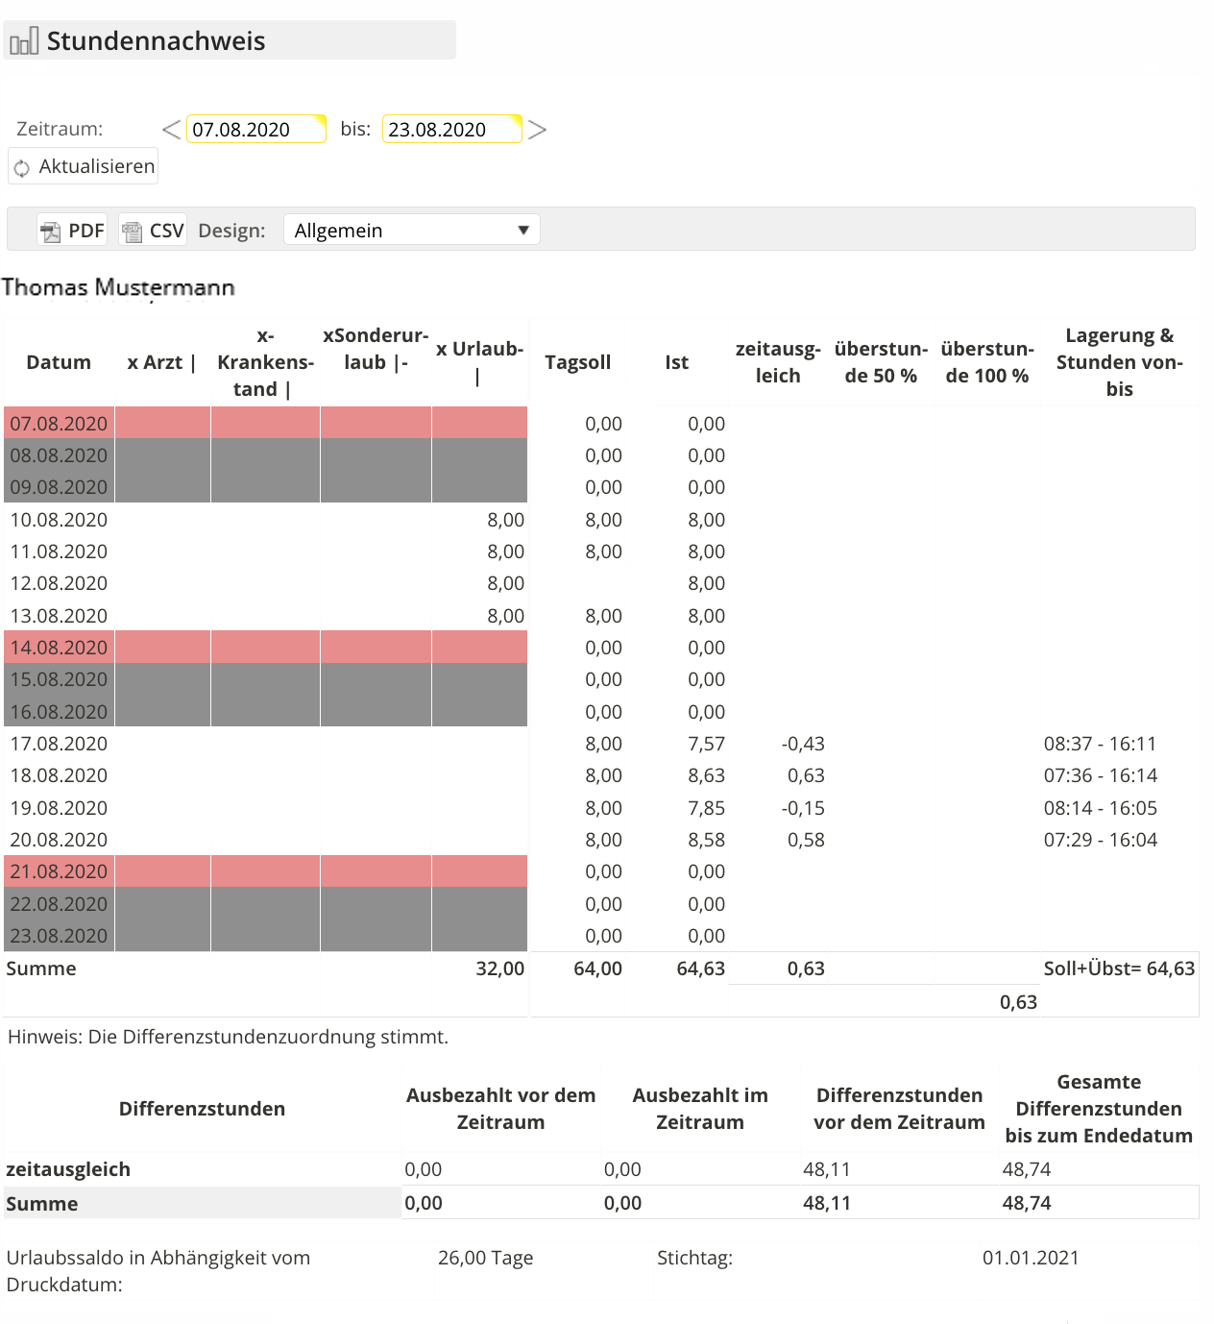The width and height of the screenshot is (1214, 1324).
Task: Click the time range 08:37 - 16:11
Action: [x=1100, y=744]
